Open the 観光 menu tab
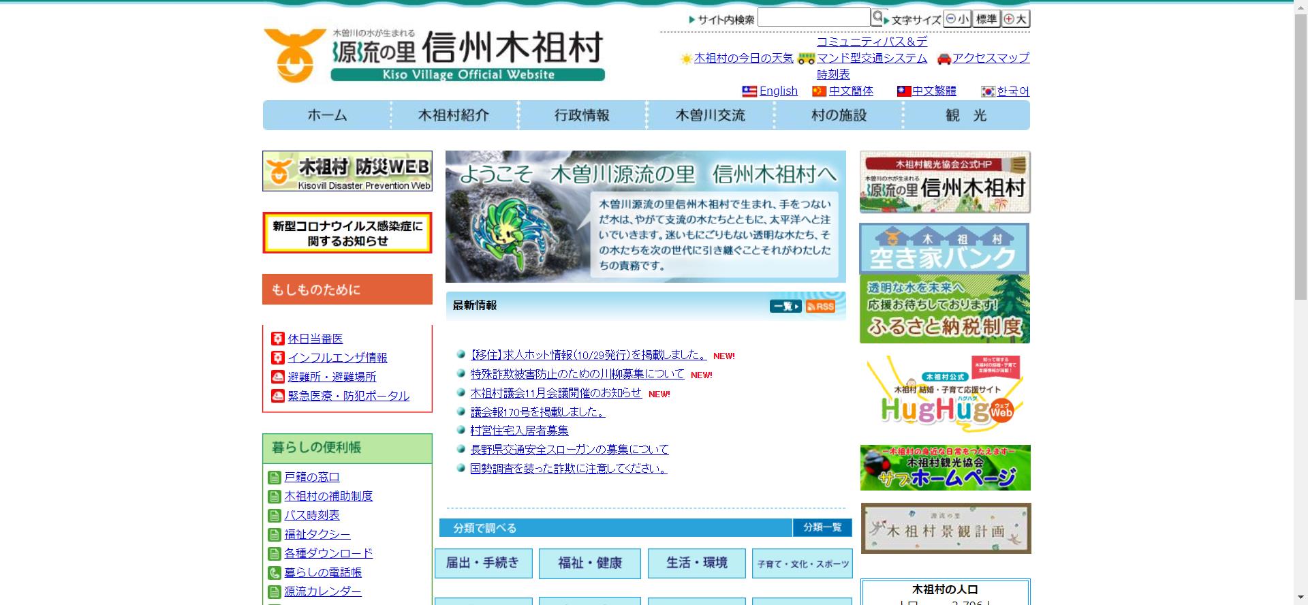This screenshot has width=1308, height=605. click(x=965, y=115)
